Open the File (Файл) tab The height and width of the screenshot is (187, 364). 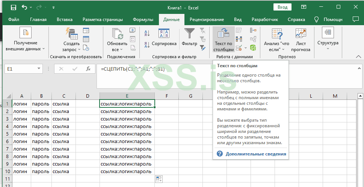click(14, 20)
